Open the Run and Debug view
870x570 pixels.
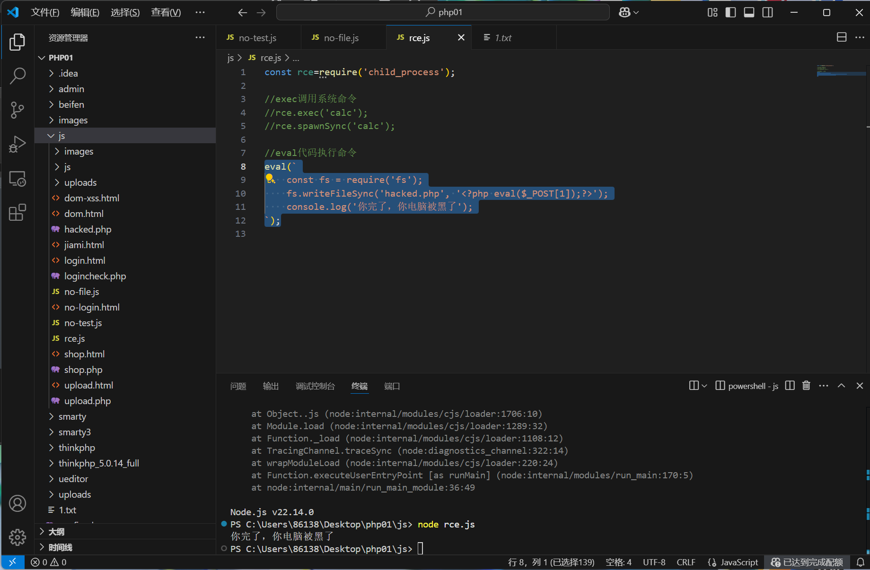point(18,144)
